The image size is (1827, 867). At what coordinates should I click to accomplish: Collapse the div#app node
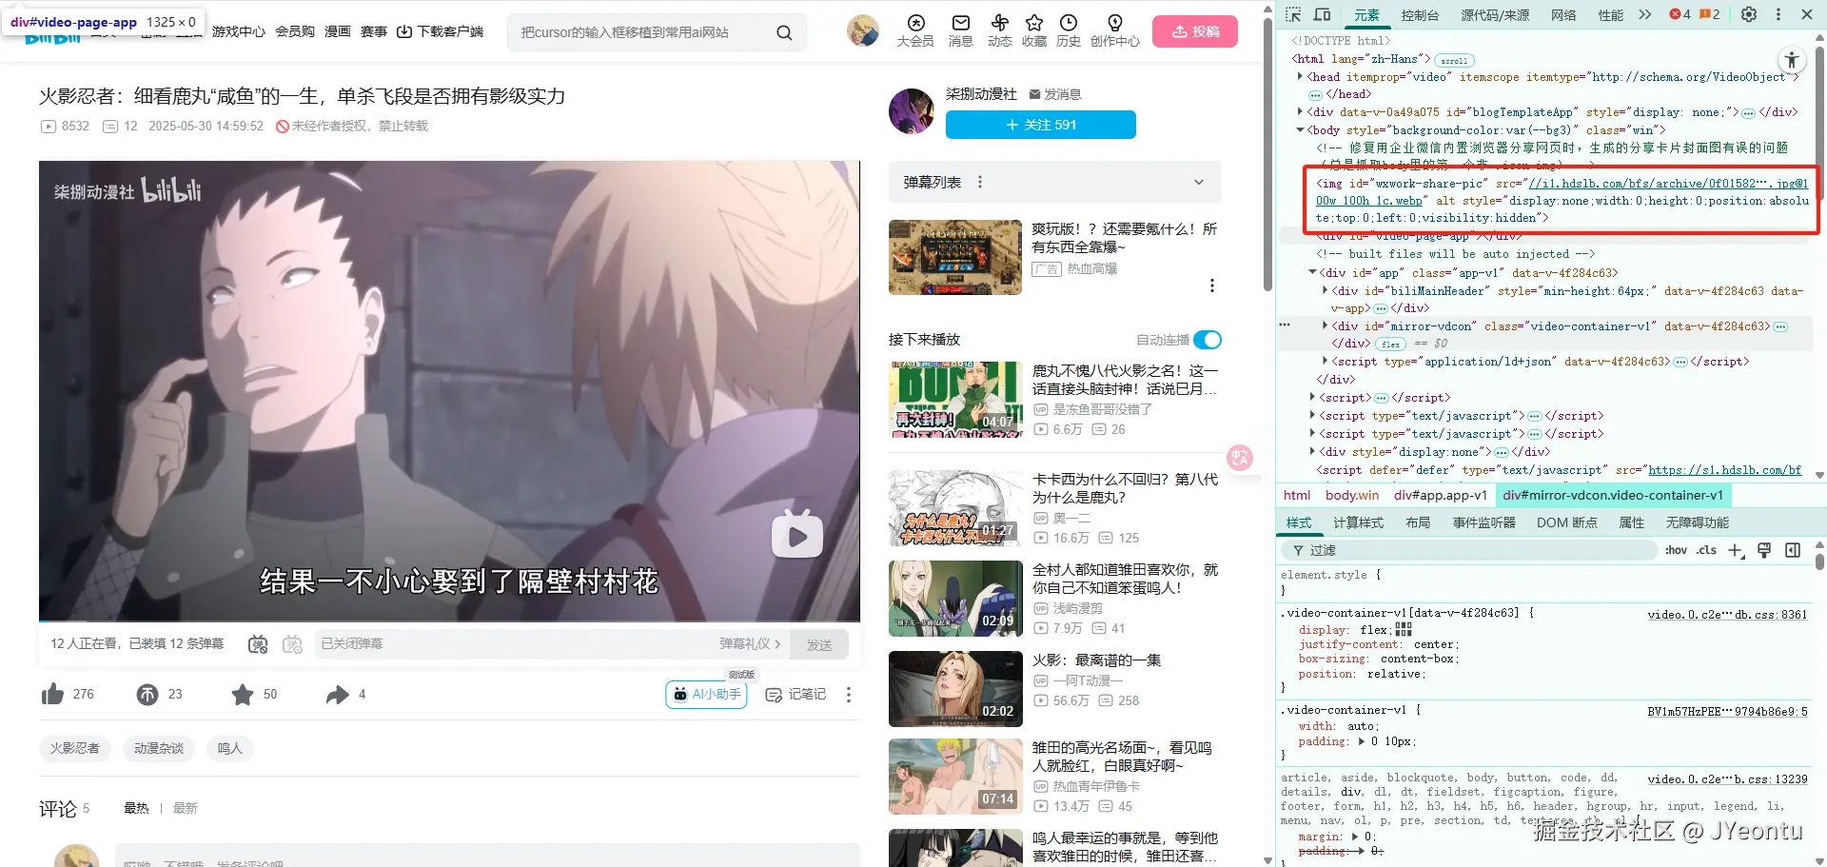[1312, 272]
